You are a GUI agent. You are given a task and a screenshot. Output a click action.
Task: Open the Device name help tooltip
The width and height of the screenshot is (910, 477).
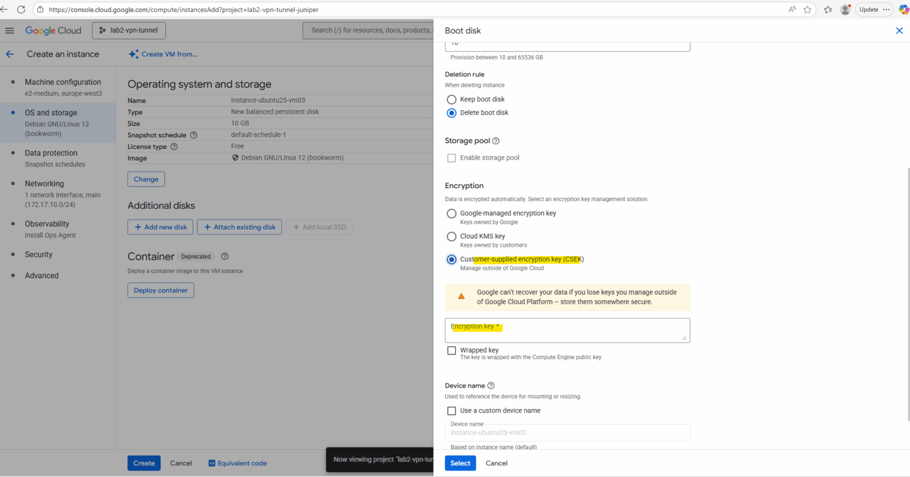point(491,385)
